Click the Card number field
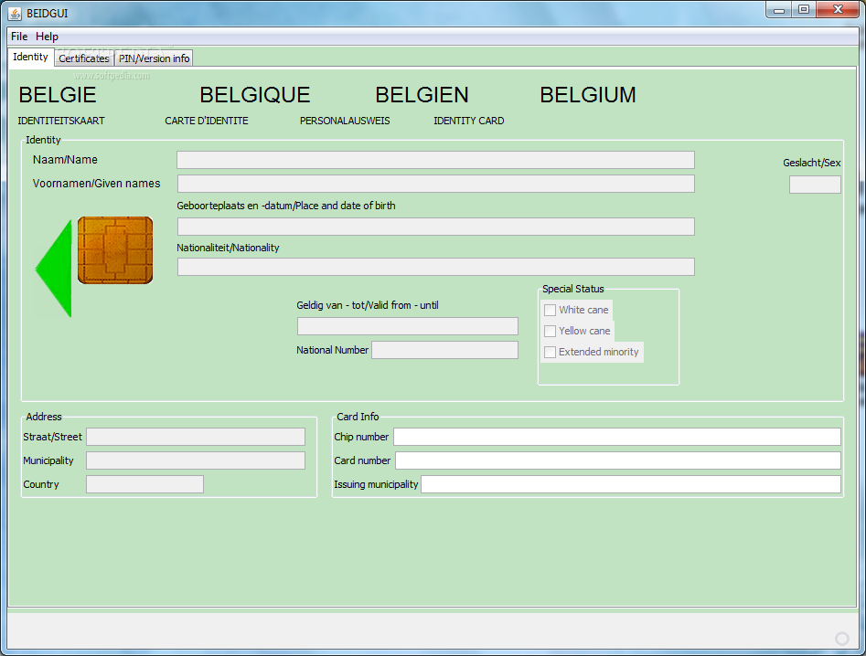866x656 pixels. [x=618, y=460]
